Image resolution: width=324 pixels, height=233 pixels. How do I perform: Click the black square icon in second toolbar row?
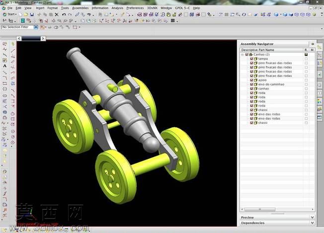click(173, 21)
